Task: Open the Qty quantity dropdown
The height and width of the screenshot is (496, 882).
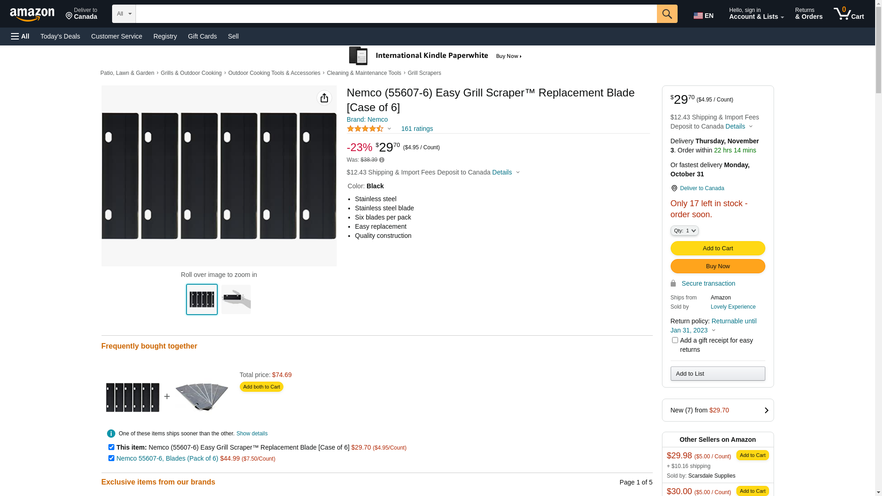Action: pos(684,231)
